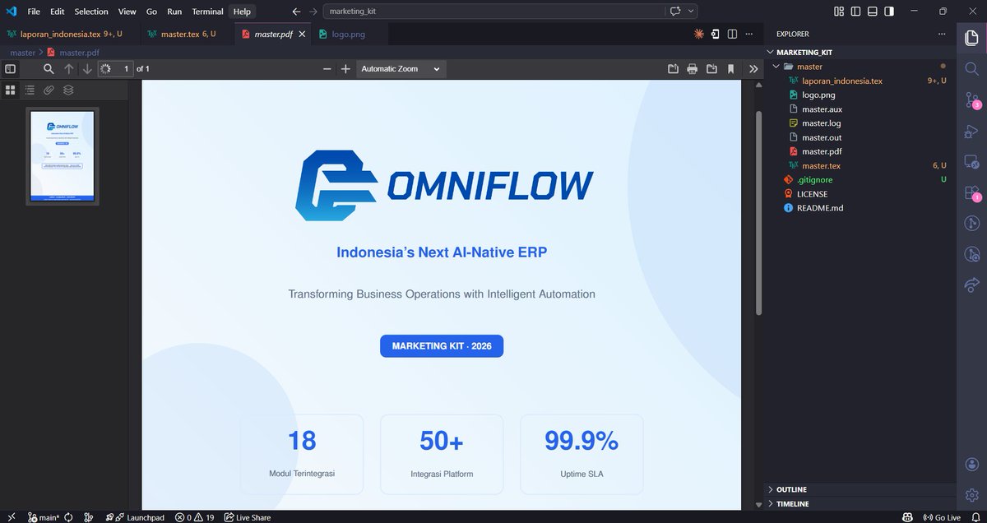Navigate forward with right arrow
Viewport: 987px width, 523px height.
313,12
